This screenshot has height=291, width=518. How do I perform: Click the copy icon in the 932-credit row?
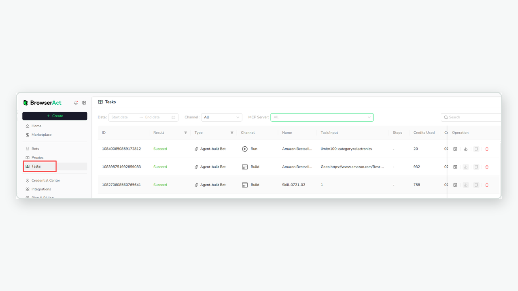pos(476,167)
